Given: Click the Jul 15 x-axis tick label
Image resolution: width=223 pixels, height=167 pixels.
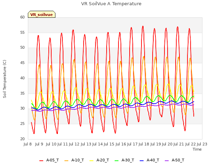Looking at the screenshot, I should pyautogui.click(x=109, y=144).
